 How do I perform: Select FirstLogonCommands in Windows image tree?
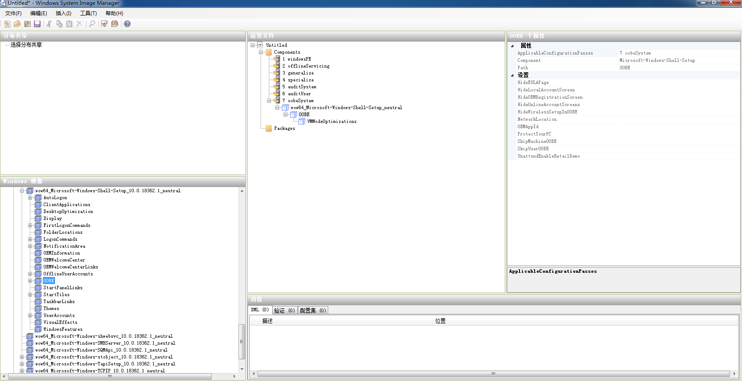(x=67, y=226)
